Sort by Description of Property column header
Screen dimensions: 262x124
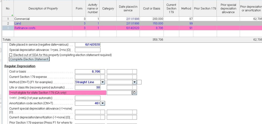43,8
